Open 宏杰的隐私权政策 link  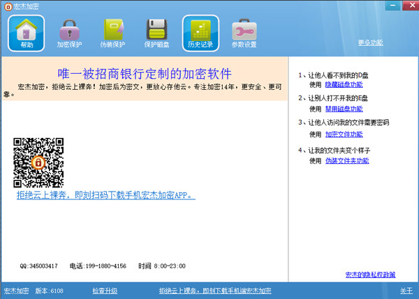370,275
